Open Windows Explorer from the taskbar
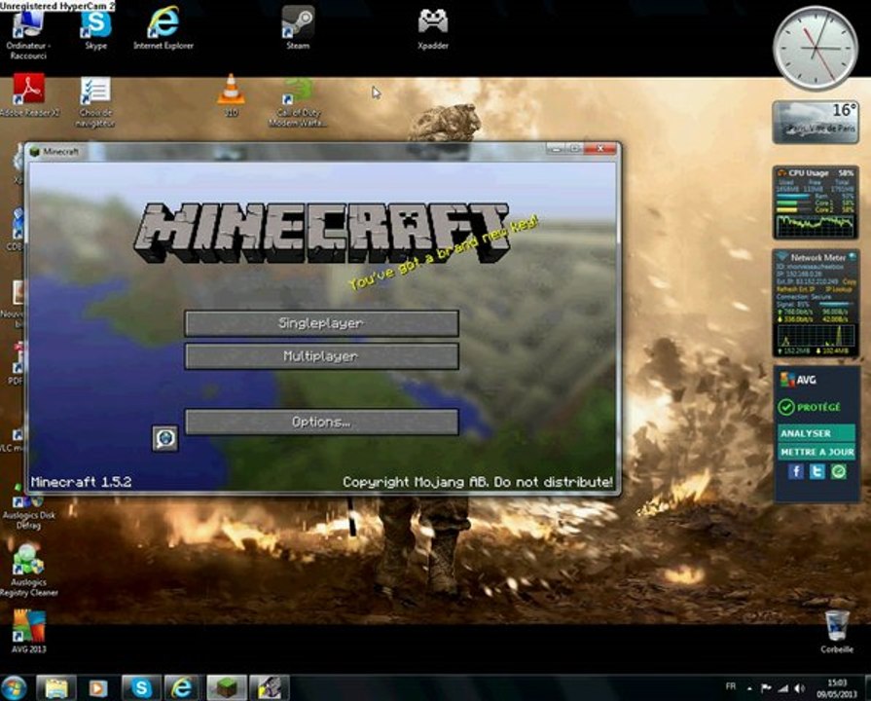The width and height of the screenshot is (871, 701). tap(56, 688)
